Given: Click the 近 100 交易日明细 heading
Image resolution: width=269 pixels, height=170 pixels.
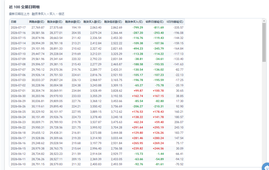Looking at the screenshot, I should 24,7.
